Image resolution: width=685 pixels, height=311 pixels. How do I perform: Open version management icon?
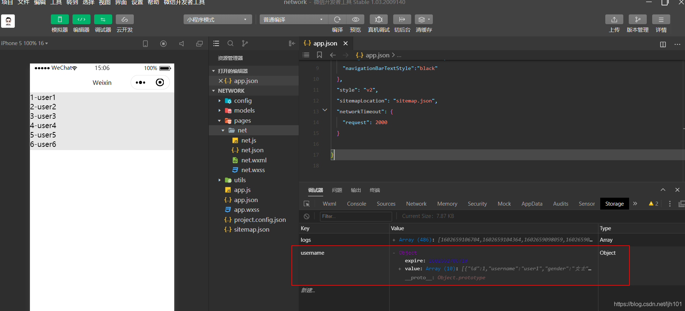(x=638, y=19)
